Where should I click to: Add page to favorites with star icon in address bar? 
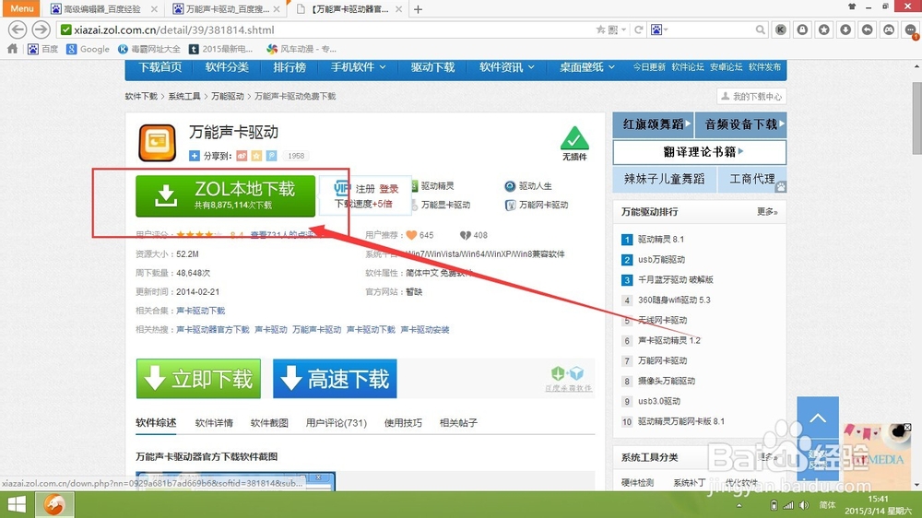point(600,29)
